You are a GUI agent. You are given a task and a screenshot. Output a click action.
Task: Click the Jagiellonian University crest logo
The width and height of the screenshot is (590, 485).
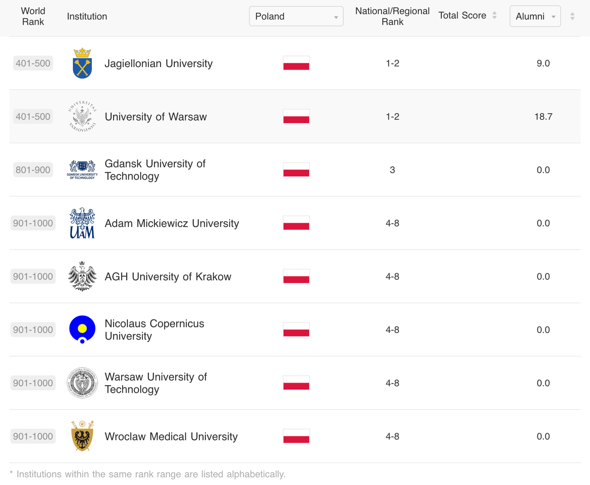[x=82, y=63]
